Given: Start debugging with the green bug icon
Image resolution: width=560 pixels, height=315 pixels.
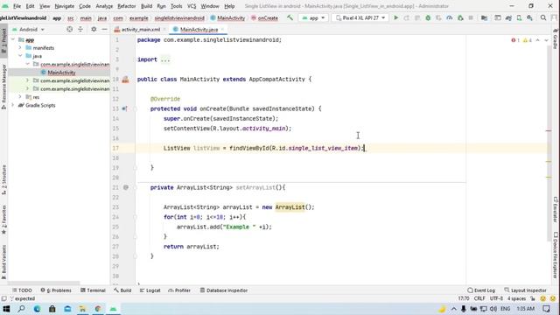Looking at the screenshot, I should [428, 17].
